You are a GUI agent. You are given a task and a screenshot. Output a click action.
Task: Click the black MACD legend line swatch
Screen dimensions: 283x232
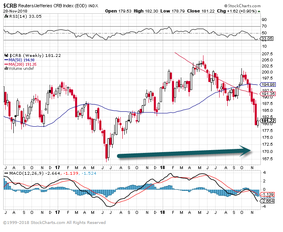tap(6, 173)
